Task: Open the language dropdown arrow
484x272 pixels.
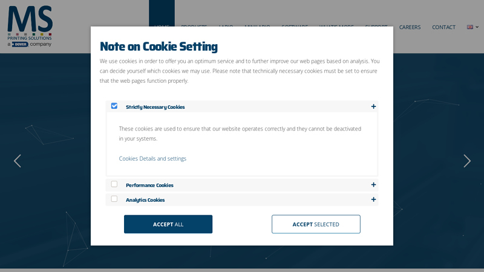Action: [477, 27]
